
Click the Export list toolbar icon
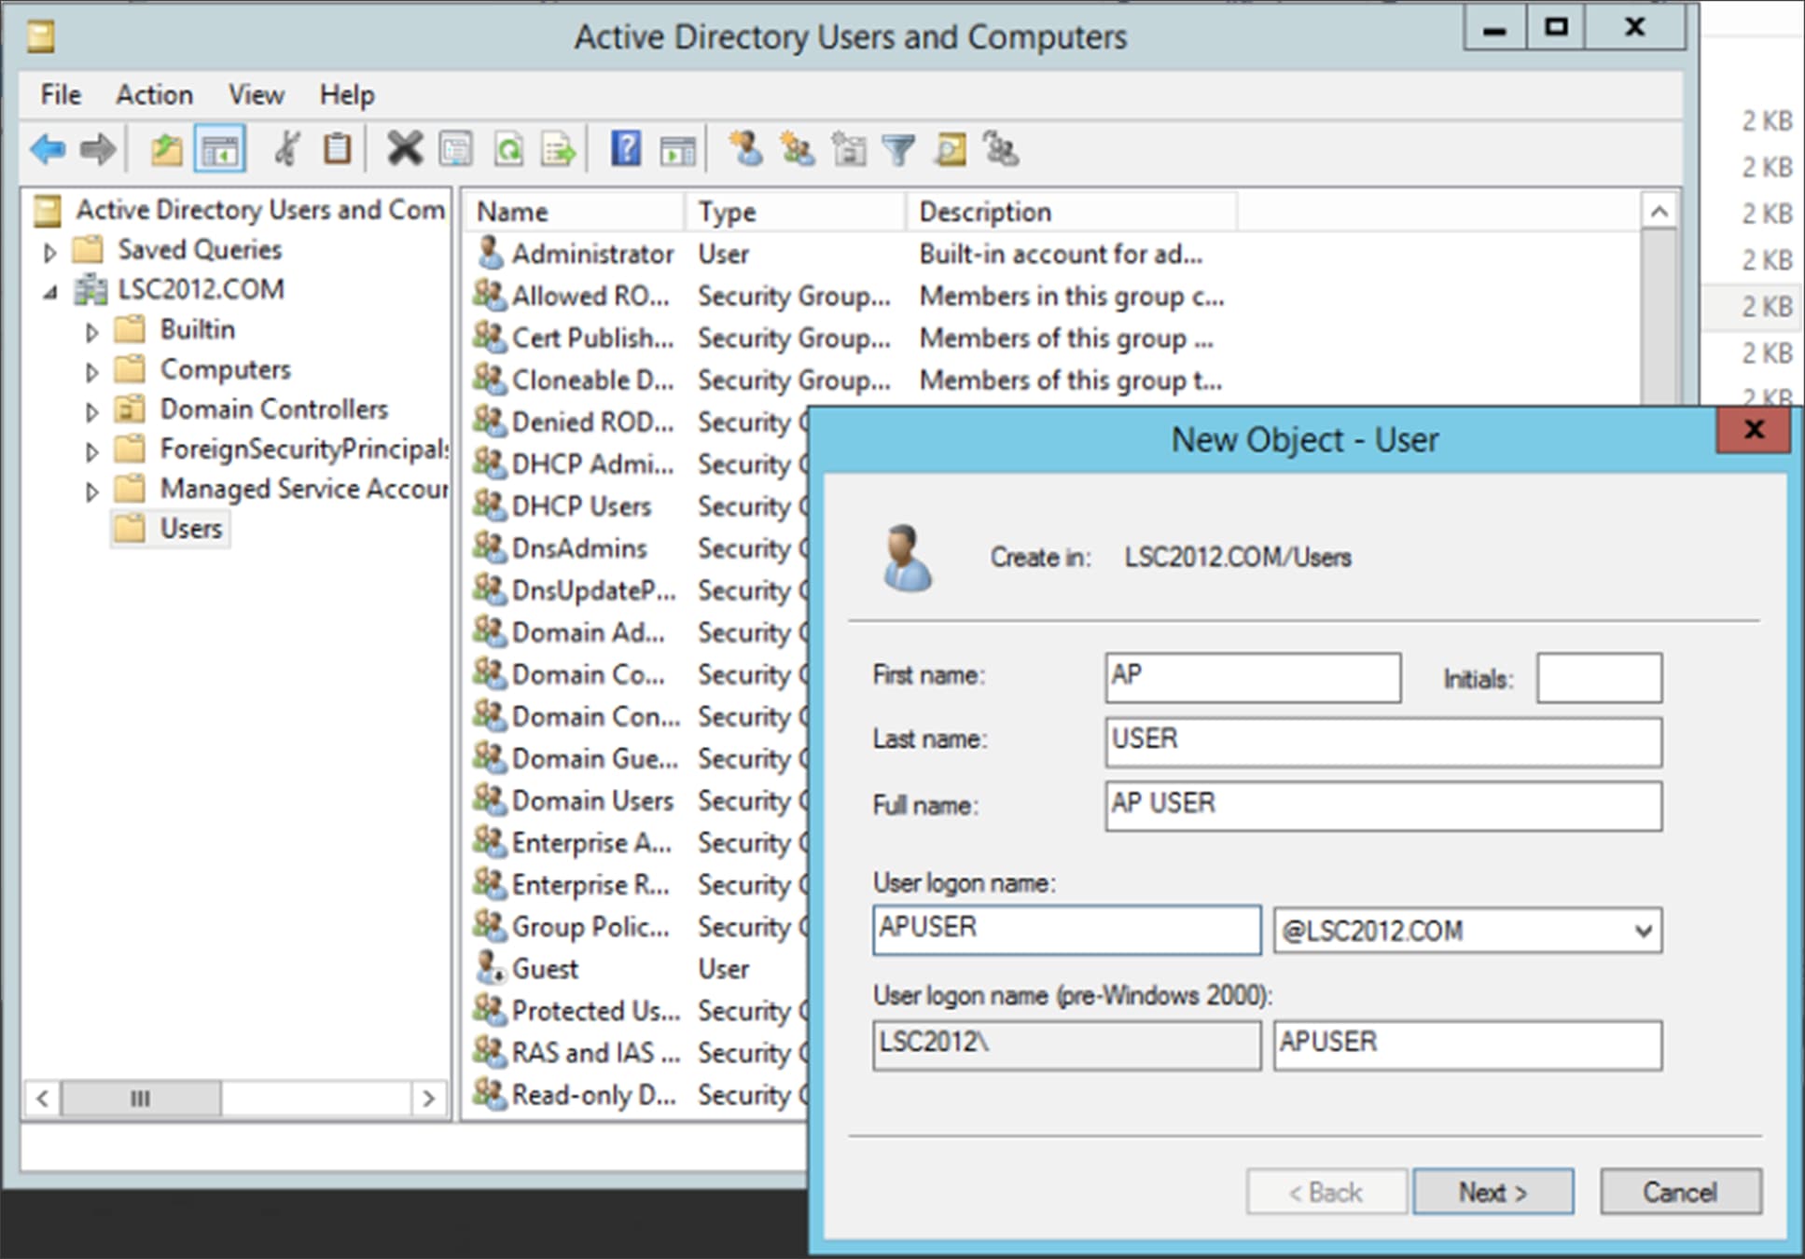tap(560, 149)
